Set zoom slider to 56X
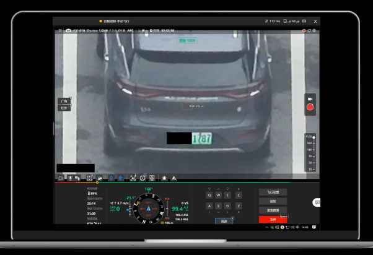The height and width of the screenshot is (255, 373). (x=310, y=143)
